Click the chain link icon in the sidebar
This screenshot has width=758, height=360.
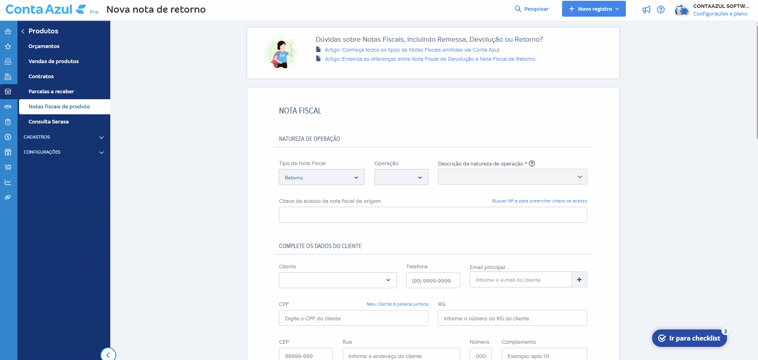(x=8, y=197)
